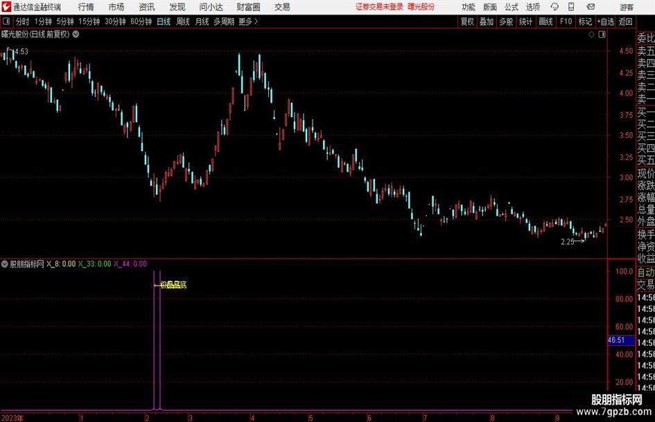
Task: Click the 统计 statistics toolbar button
Action: (525, 21)
